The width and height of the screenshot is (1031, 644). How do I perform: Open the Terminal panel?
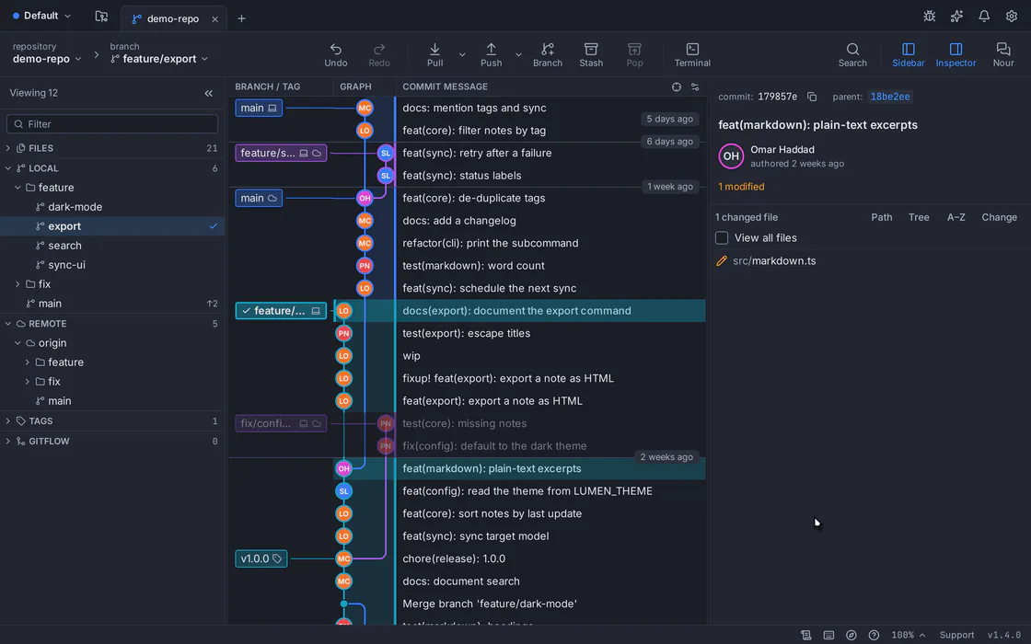[692, 55]
